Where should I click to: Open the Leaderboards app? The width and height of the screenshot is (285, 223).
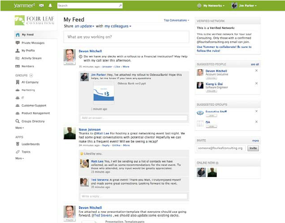[31, 144]
